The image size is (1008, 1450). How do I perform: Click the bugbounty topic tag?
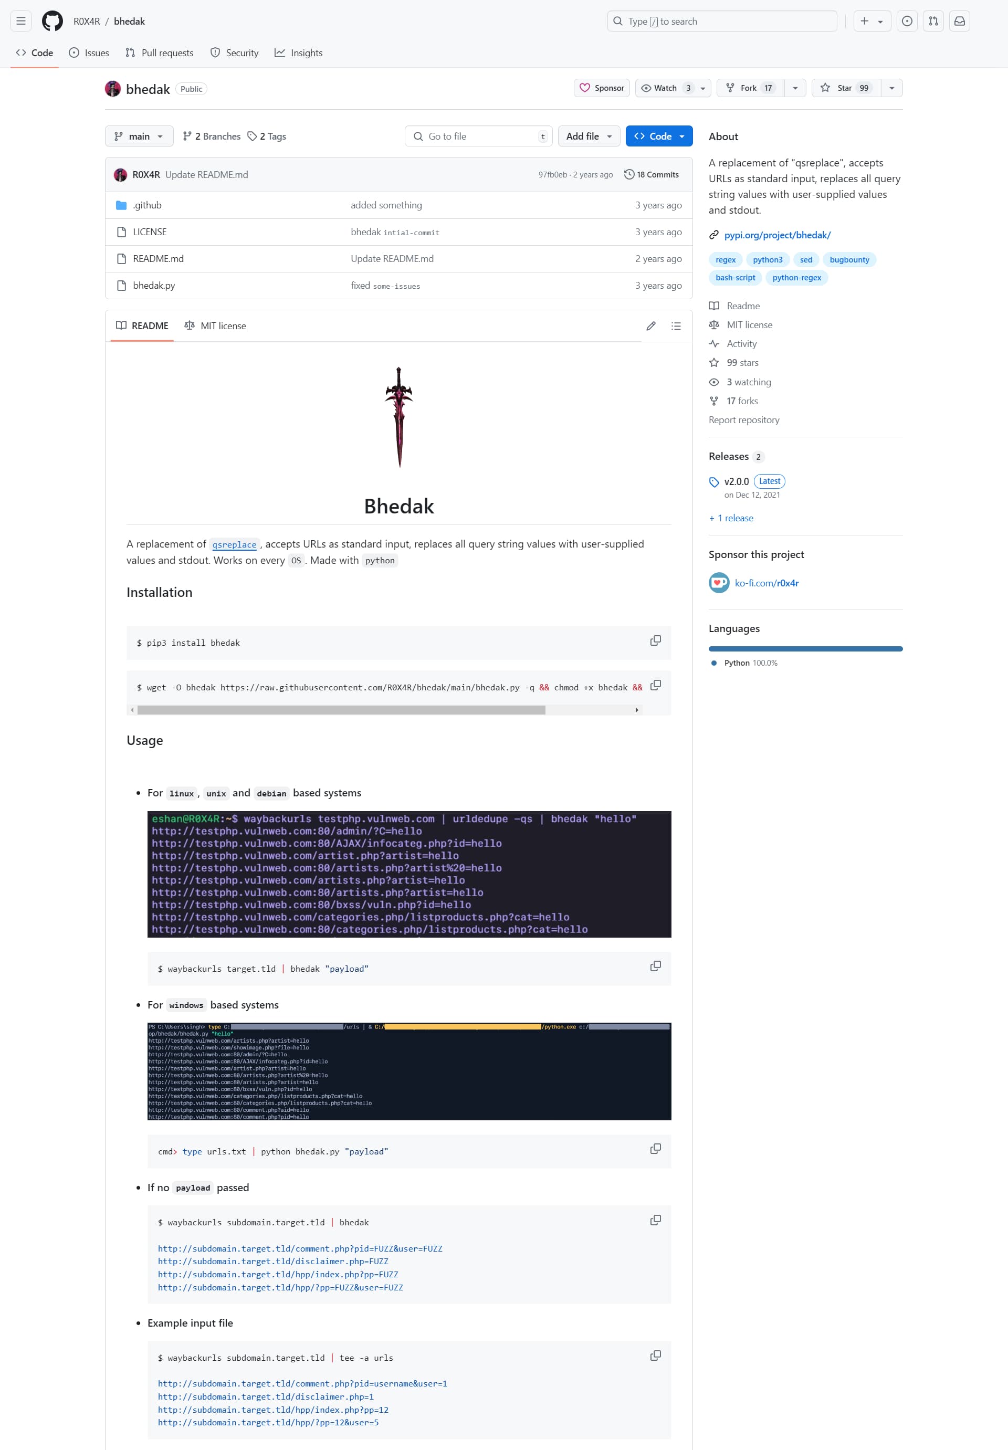tap(849, 259)
